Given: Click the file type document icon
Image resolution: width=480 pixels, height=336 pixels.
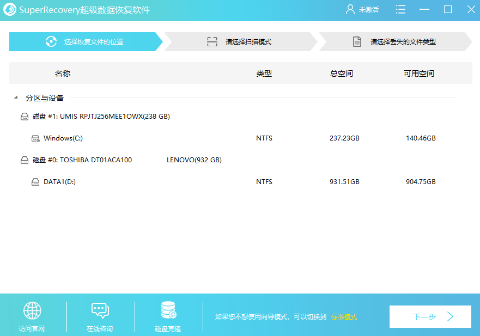Looking at the screenshot, I should pos(357,41).
